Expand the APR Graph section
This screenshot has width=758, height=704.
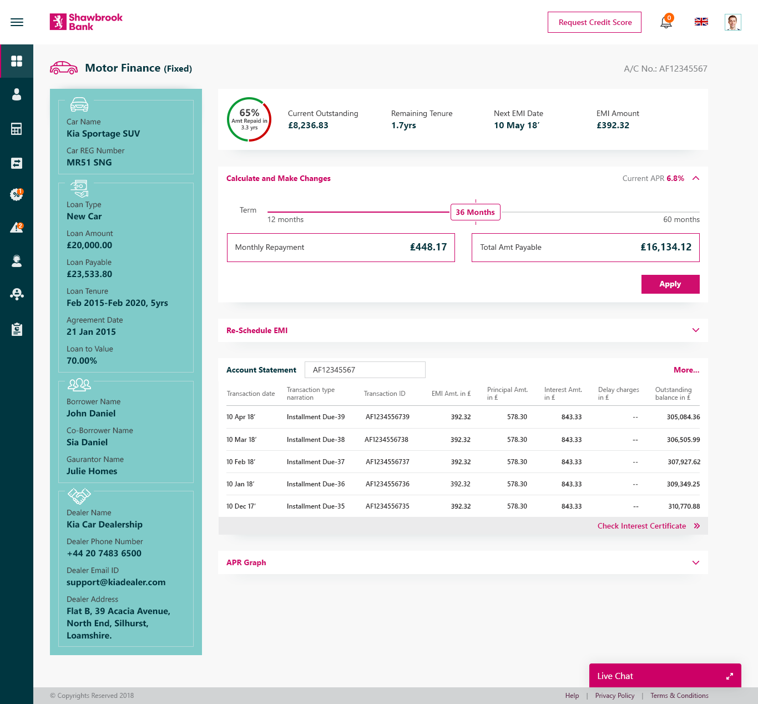coord(695,562)
